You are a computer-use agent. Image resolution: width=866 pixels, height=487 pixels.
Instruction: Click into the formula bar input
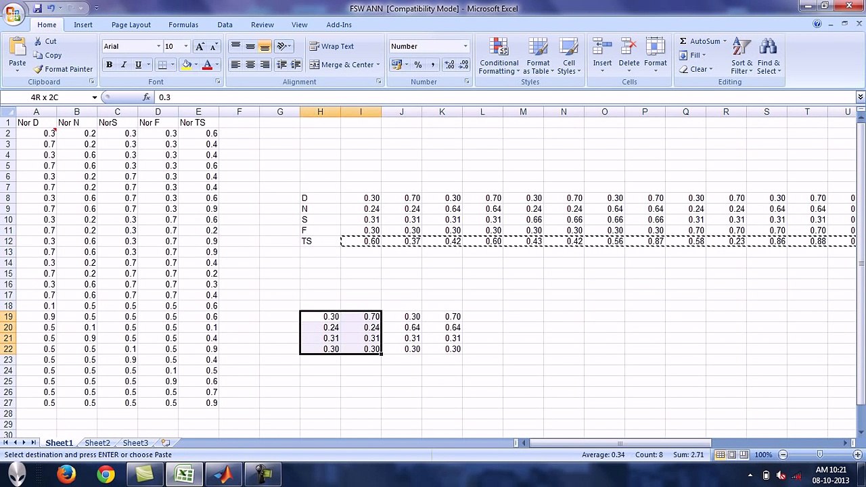click(x=504, y=97)
